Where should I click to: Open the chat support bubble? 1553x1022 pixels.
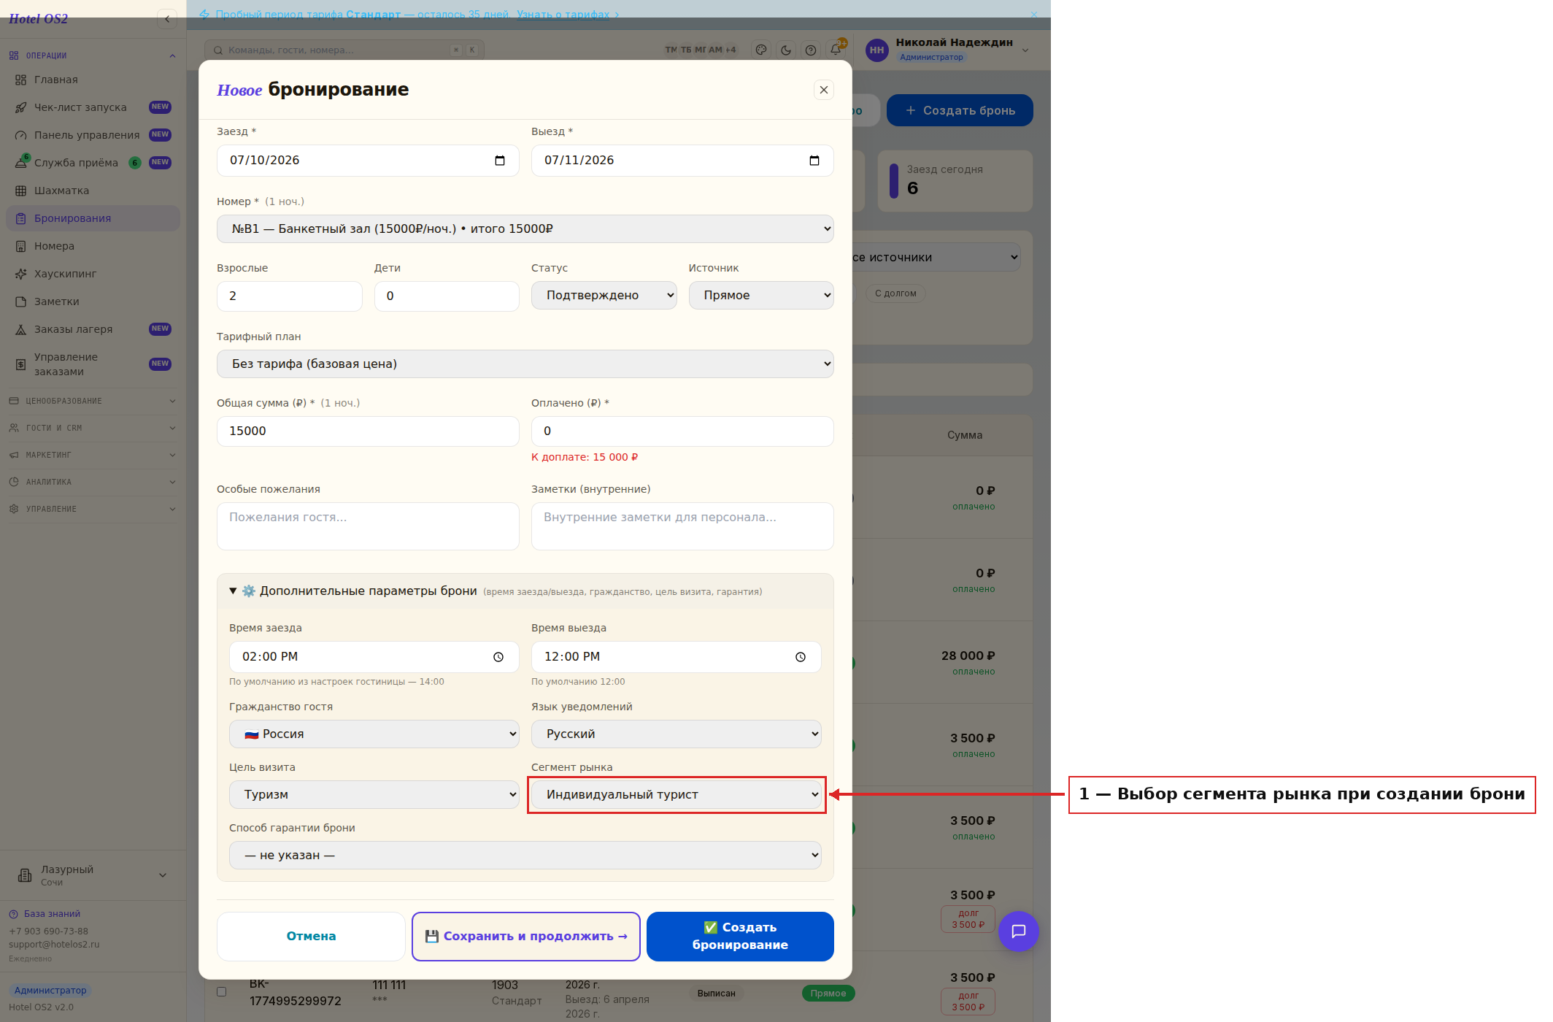1018,931
